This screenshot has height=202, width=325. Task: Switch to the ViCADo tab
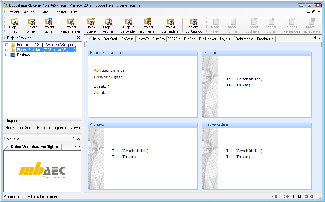(174, 39)
